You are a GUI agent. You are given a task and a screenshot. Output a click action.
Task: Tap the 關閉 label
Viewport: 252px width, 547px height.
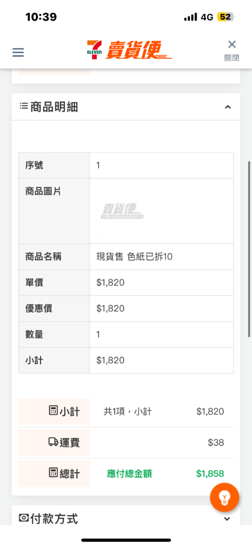pos(232,58)
